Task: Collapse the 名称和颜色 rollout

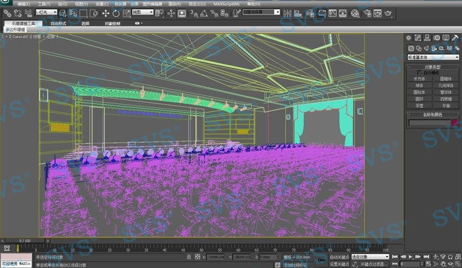Action: pyautogui.click(x=432, y=115)
